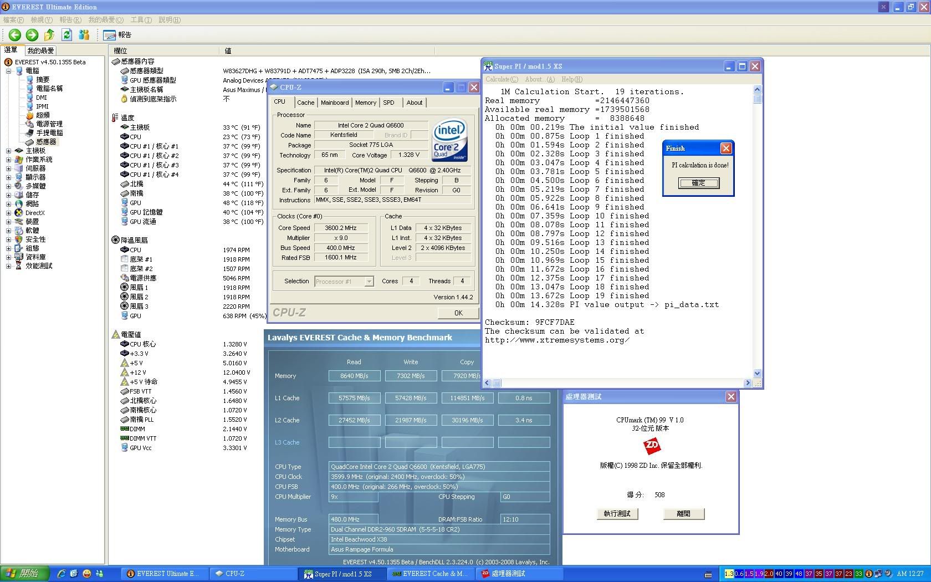Open the 工具(T) menu in EVEREST
The width and height of the screenshot is (931, 582).
click(x=141, y=20)
